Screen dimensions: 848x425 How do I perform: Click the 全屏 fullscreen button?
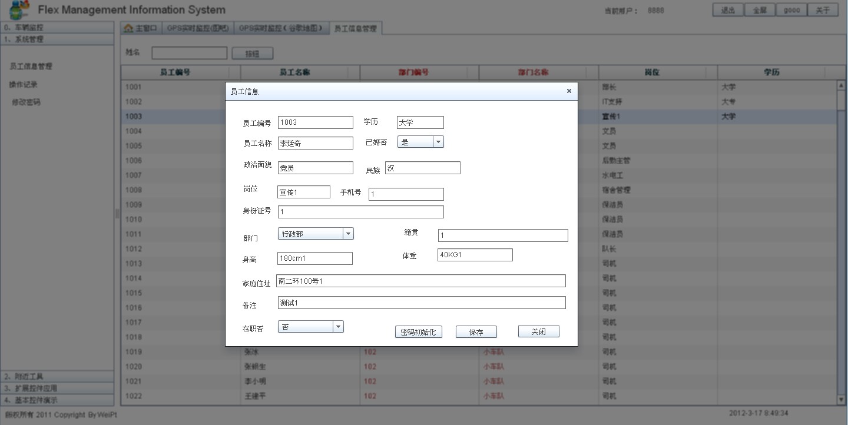(x=760, y=10)
